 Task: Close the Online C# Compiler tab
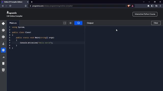click(28, 2)
